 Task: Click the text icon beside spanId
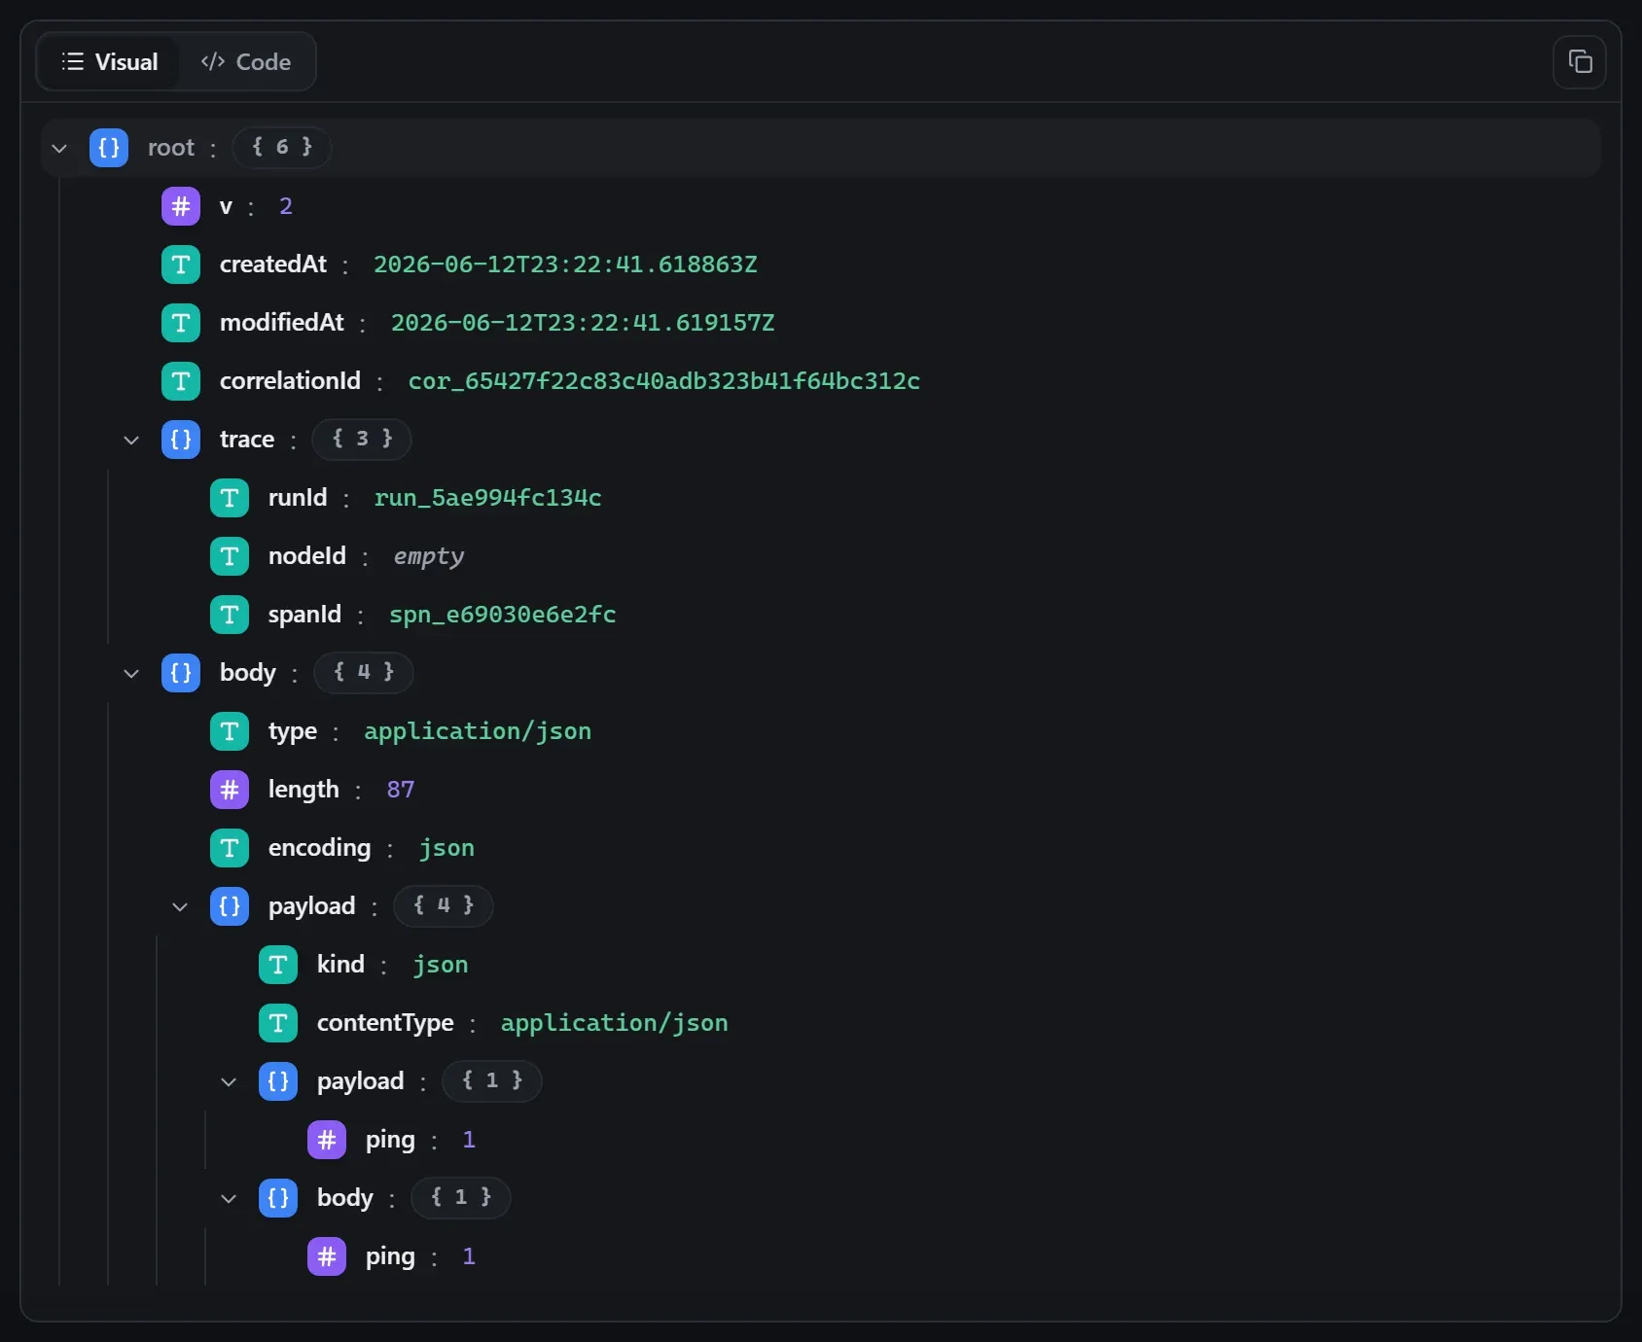point(230,615)
